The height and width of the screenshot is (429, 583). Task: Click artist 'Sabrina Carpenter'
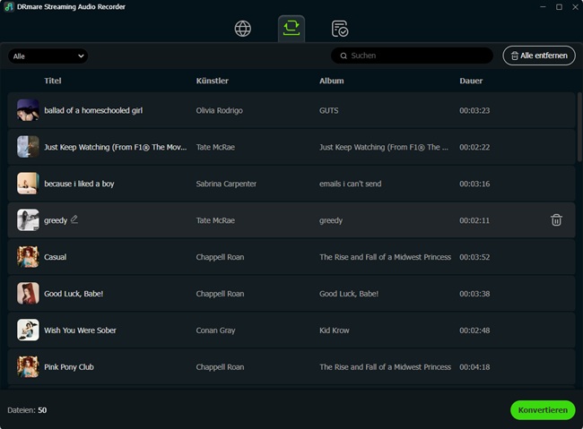pyautogui.click(x=226, y=184)
